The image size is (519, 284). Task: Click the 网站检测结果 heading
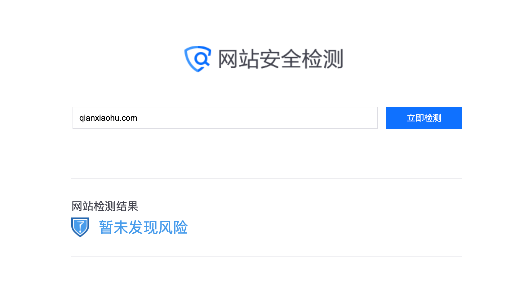coord(105,206)
